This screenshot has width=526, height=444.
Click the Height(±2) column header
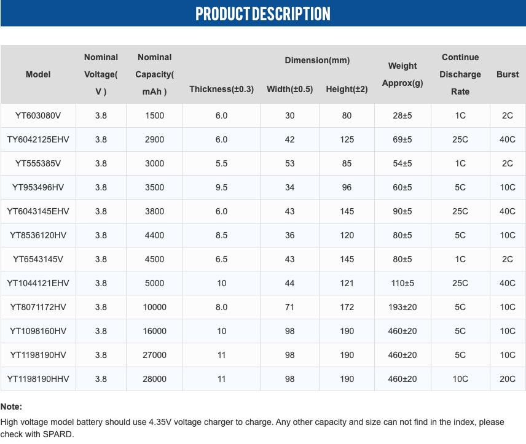[x=347, y=89]
